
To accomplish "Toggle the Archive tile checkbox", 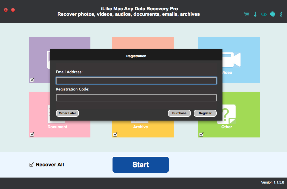I will [115, 134].
